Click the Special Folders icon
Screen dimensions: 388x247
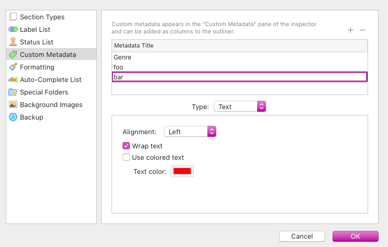pyautogui.click(x=13, y=92)
